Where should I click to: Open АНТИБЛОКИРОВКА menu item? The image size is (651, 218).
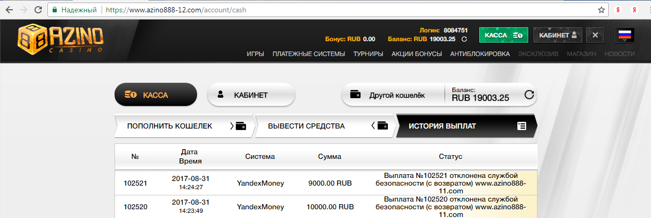point(480,54)
